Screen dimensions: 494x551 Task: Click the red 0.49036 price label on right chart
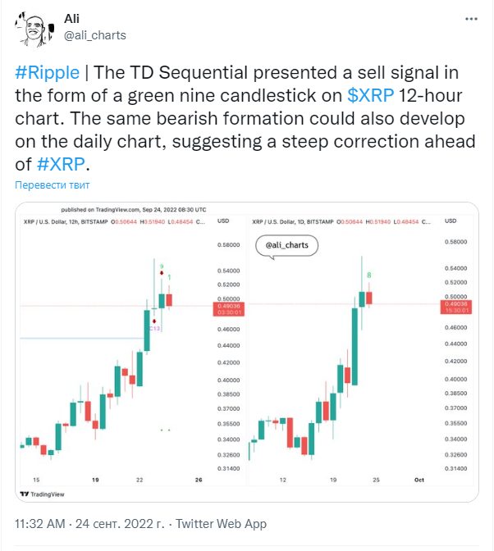click(x=456, y=307)
